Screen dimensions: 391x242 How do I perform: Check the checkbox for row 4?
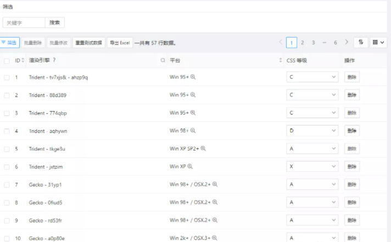(7, 131)
